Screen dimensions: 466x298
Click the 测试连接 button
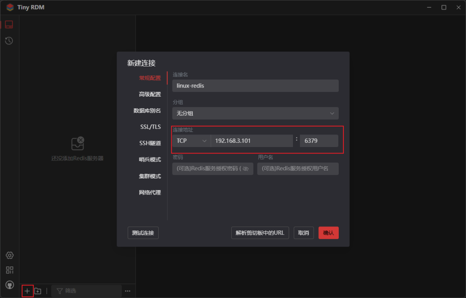click(x=143, y=232)
